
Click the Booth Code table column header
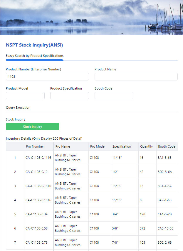pos(167,146)
